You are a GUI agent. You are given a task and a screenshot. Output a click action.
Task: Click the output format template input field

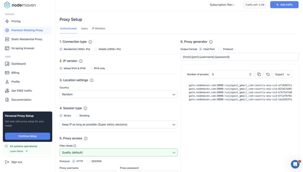tap(239, 57)
